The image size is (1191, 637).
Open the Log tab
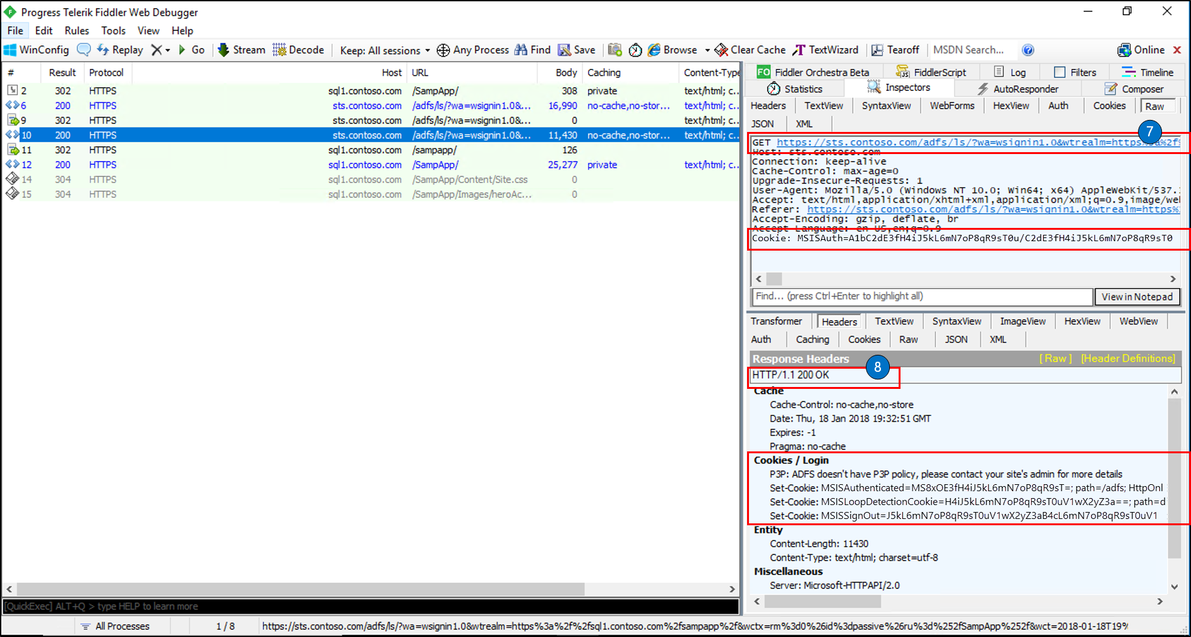[x=1010, y=73]
